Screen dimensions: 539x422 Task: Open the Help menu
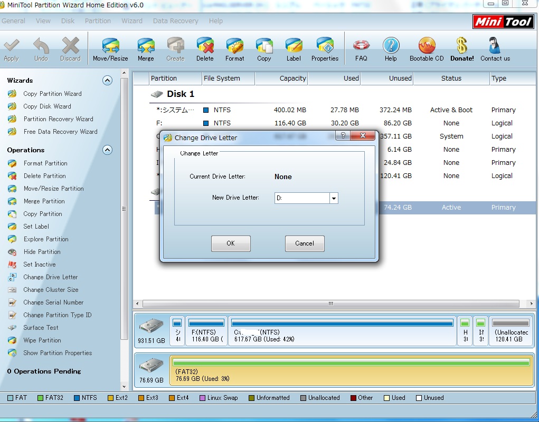(216, 21)
